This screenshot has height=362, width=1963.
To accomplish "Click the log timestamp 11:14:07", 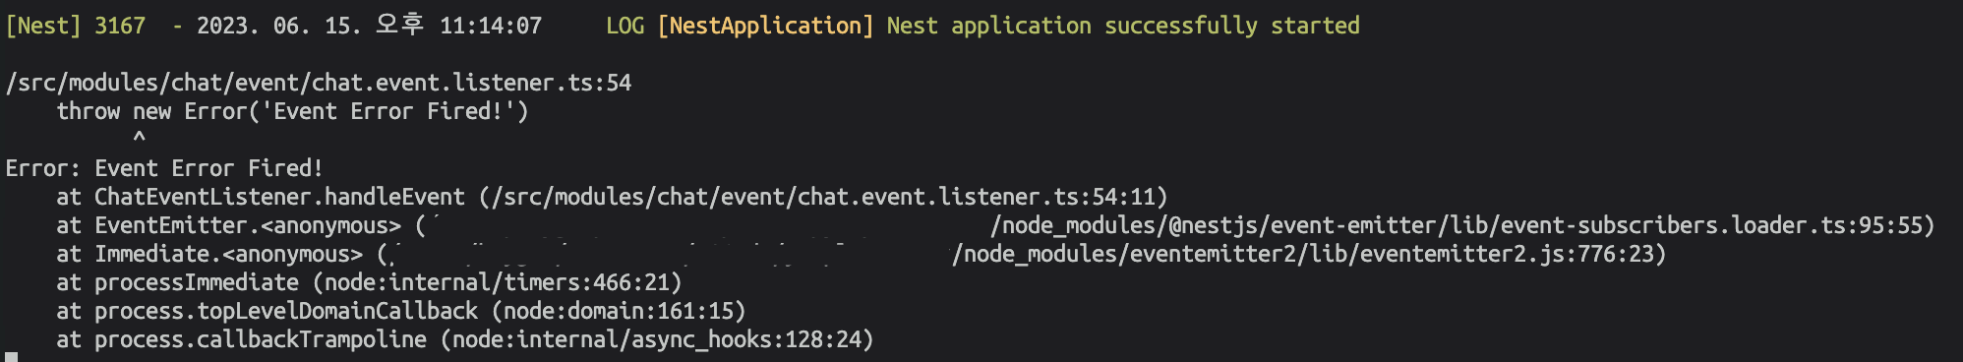I will (491, 26).
